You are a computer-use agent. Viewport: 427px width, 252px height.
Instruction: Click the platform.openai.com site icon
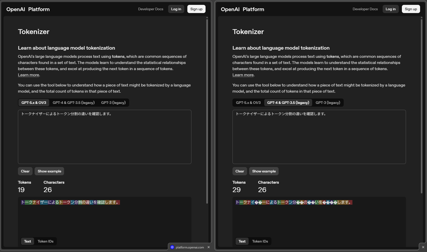tap(172, 247)
